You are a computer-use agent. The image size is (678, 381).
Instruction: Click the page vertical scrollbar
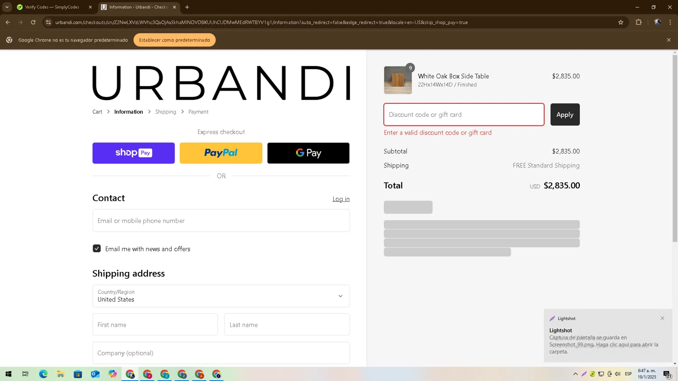(x=675, y=149)
